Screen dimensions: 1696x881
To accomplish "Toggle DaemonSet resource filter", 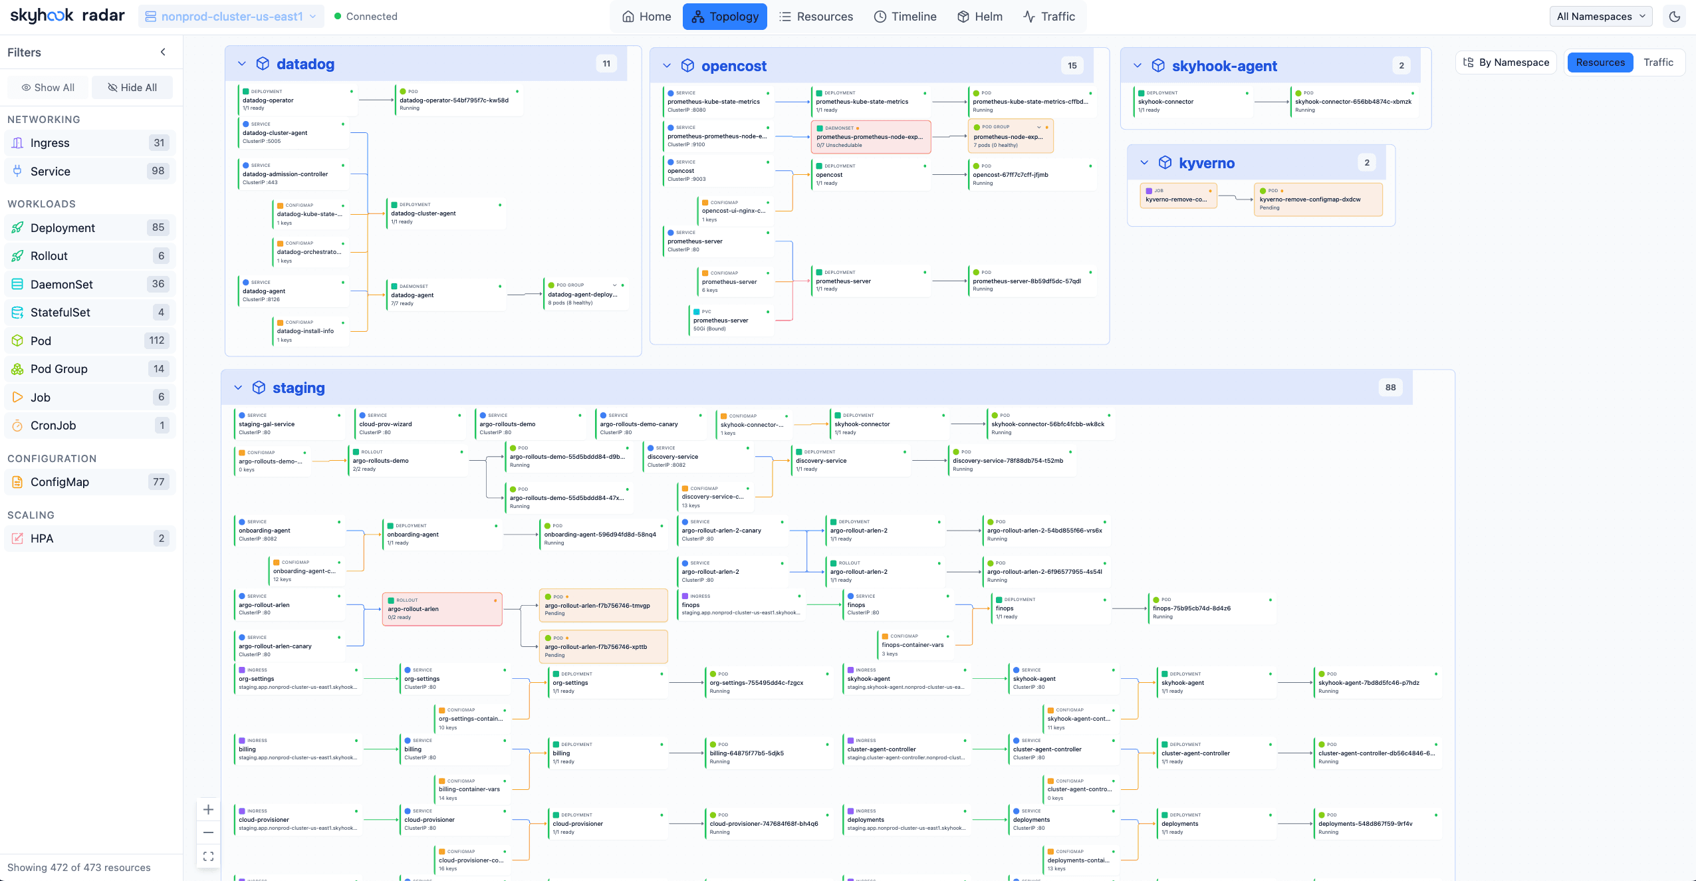I will 90,285.
